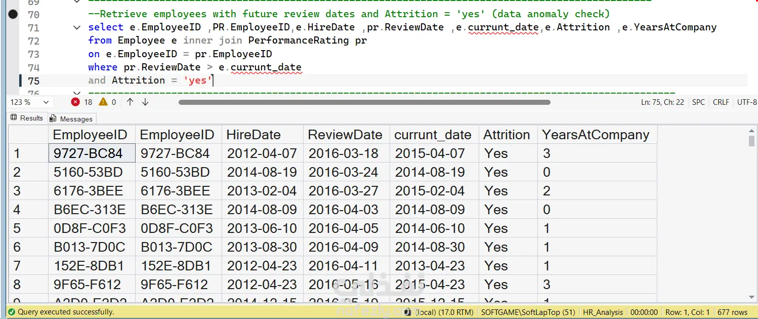Select the row 7 header in results grid
758x319 pixels.
(28, 266)
